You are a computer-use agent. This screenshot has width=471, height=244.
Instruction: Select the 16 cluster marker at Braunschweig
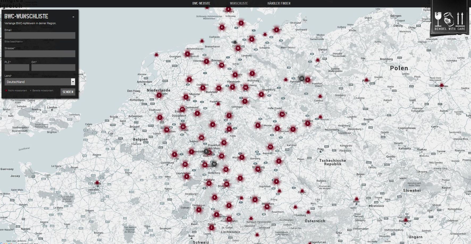(245, 87)
